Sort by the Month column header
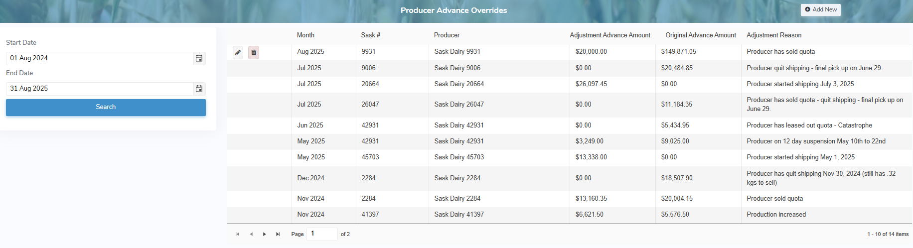Screen dimensions: 913x248 click(305, 35)
